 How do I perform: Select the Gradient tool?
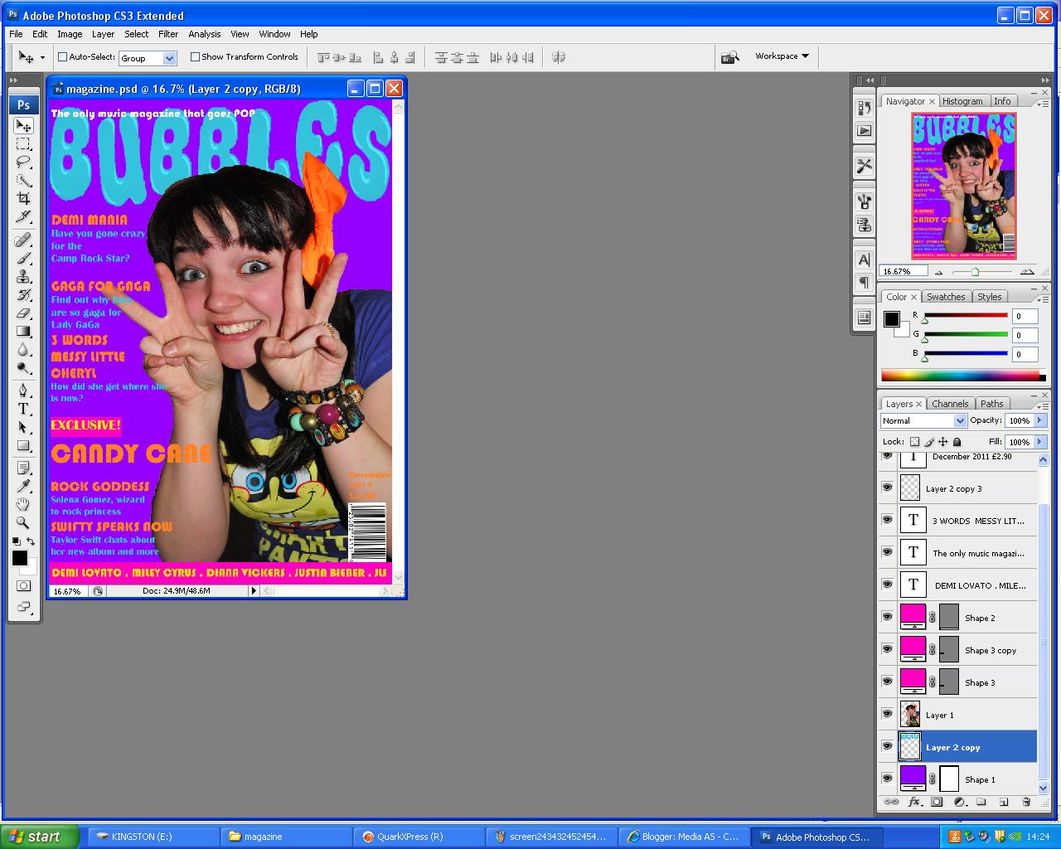click(23, 332)
